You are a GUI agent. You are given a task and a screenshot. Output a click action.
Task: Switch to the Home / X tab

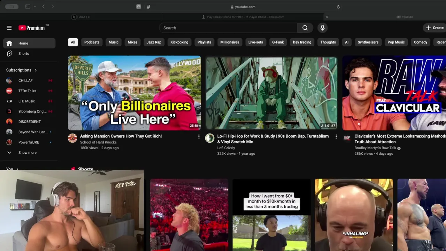tap(81, 17)
